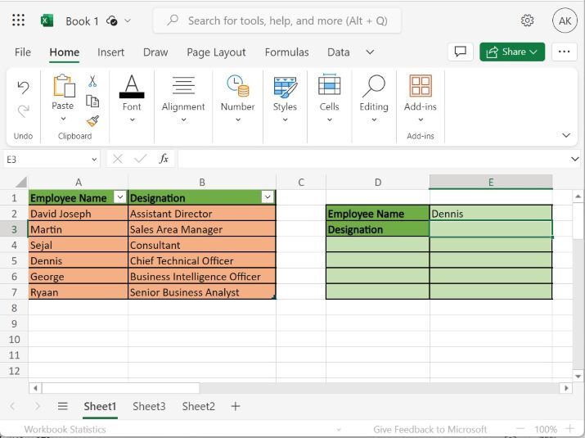Screen dimensions: 585x438
Task: Click the Undo arrow icon
Action: [23, 88]
